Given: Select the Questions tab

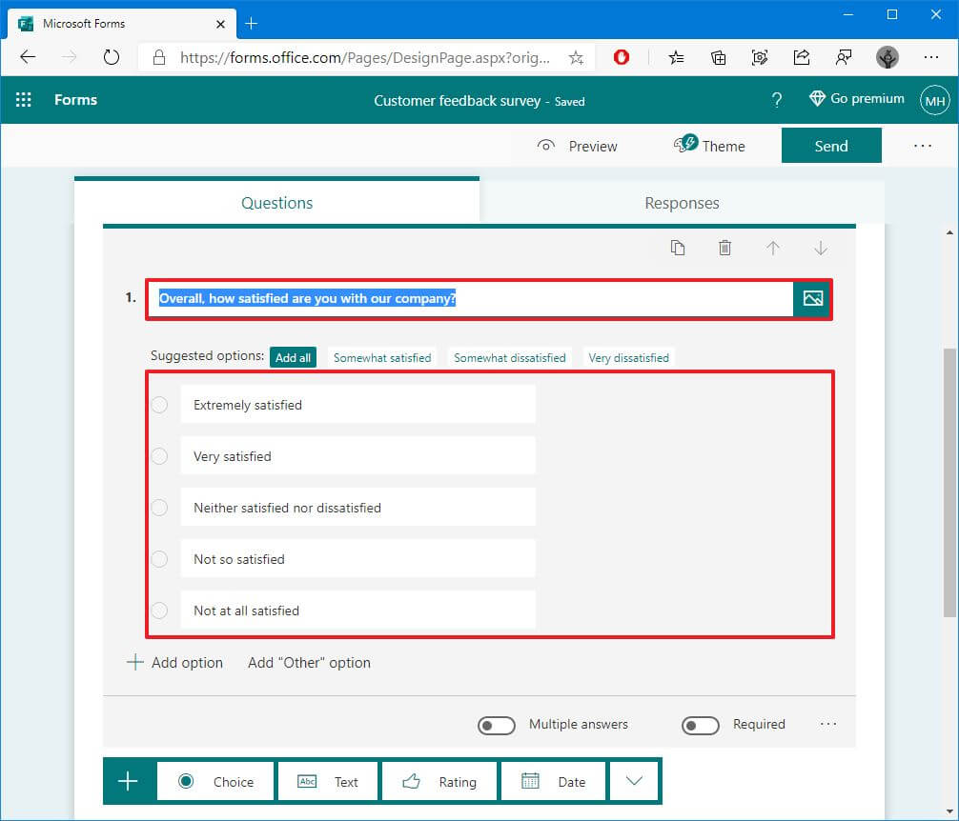Looking at the screenshot, I should click(x=276, y=203).
